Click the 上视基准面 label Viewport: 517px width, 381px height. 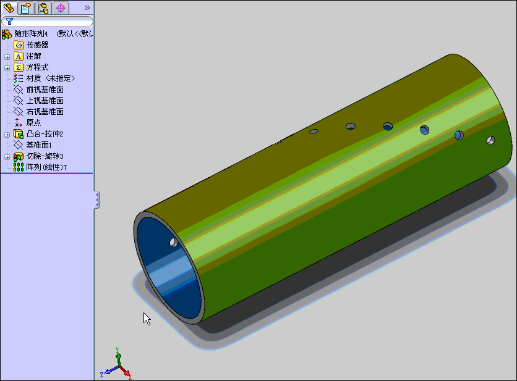[x=45, y=101]
